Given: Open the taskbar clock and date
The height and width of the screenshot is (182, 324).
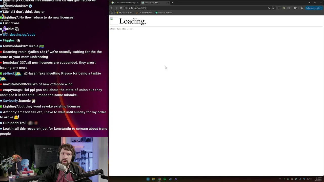Looking at the screenshot, I should [x=318, y=179].
